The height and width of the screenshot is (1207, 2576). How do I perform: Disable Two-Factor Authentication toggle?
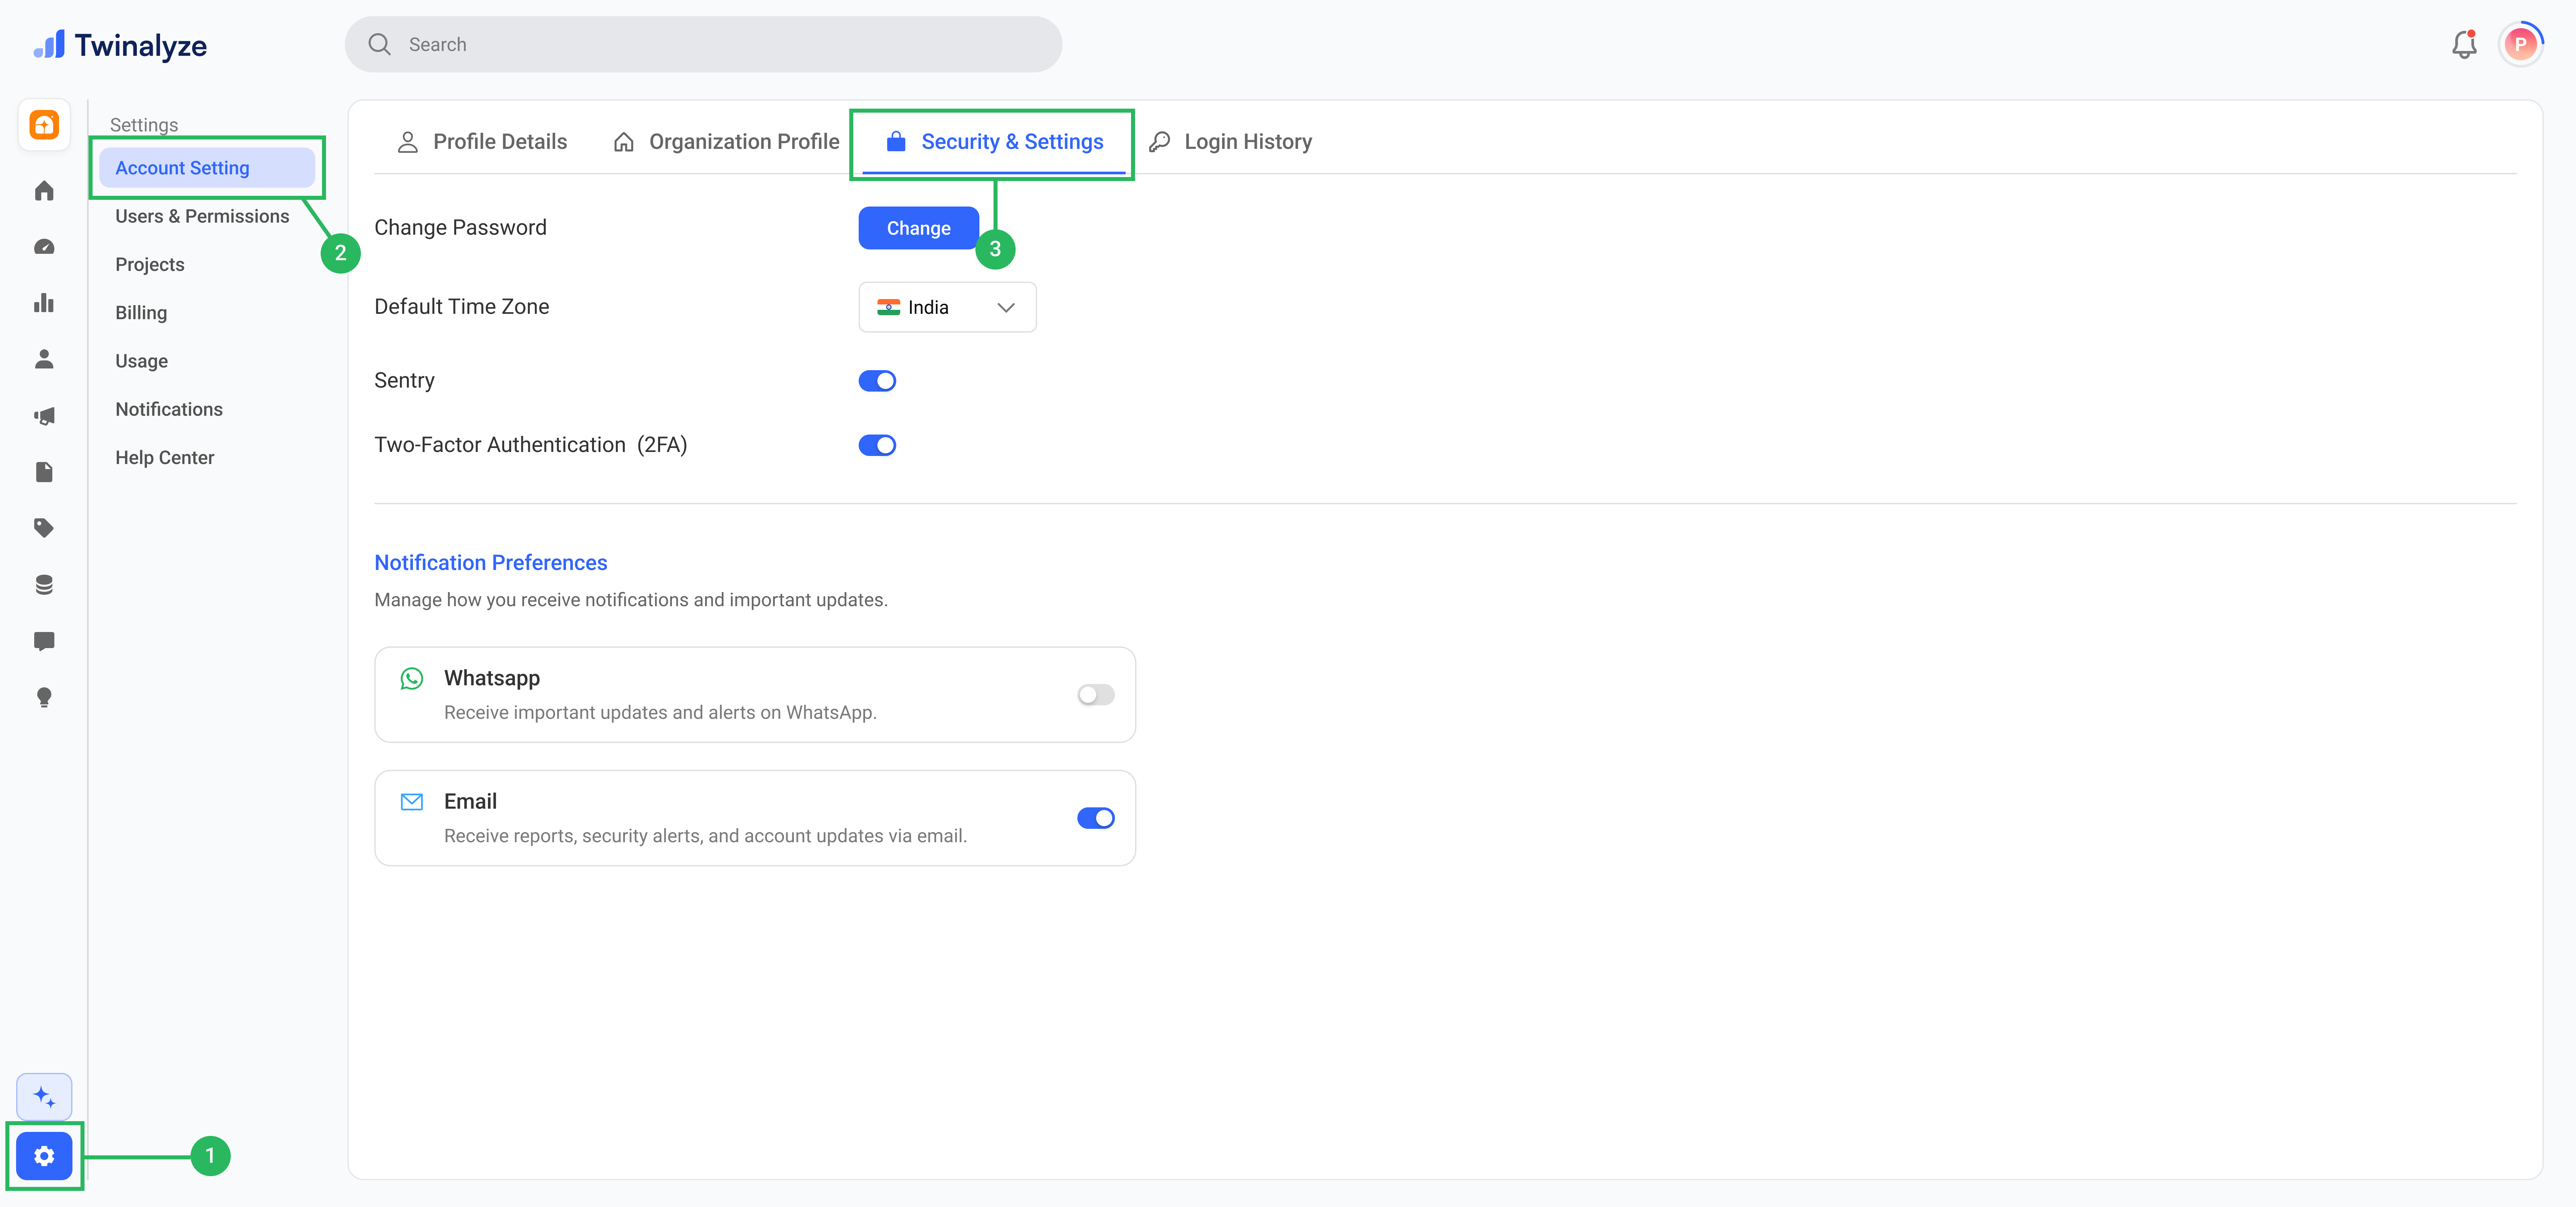pos(877,446)
